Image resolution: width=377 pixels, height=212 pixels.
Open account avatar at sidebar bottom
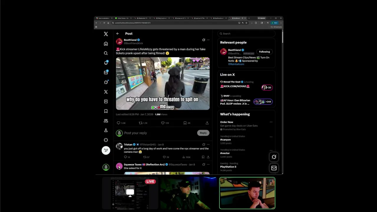pos(106,167)
